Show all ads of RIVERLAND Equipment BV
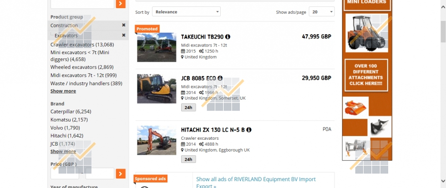The height and width of the screenshot is (188, 446). click(256, 183)
